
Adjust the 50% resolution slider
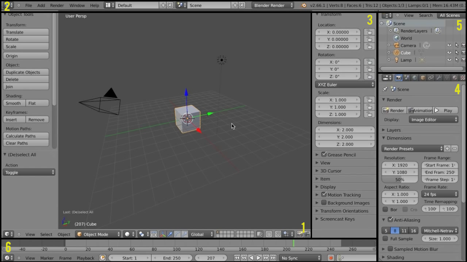pyautogui.click(x=399, y=179)
